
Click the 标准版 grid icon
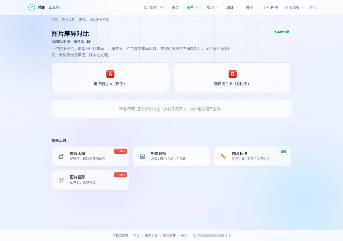pos(286,7)
